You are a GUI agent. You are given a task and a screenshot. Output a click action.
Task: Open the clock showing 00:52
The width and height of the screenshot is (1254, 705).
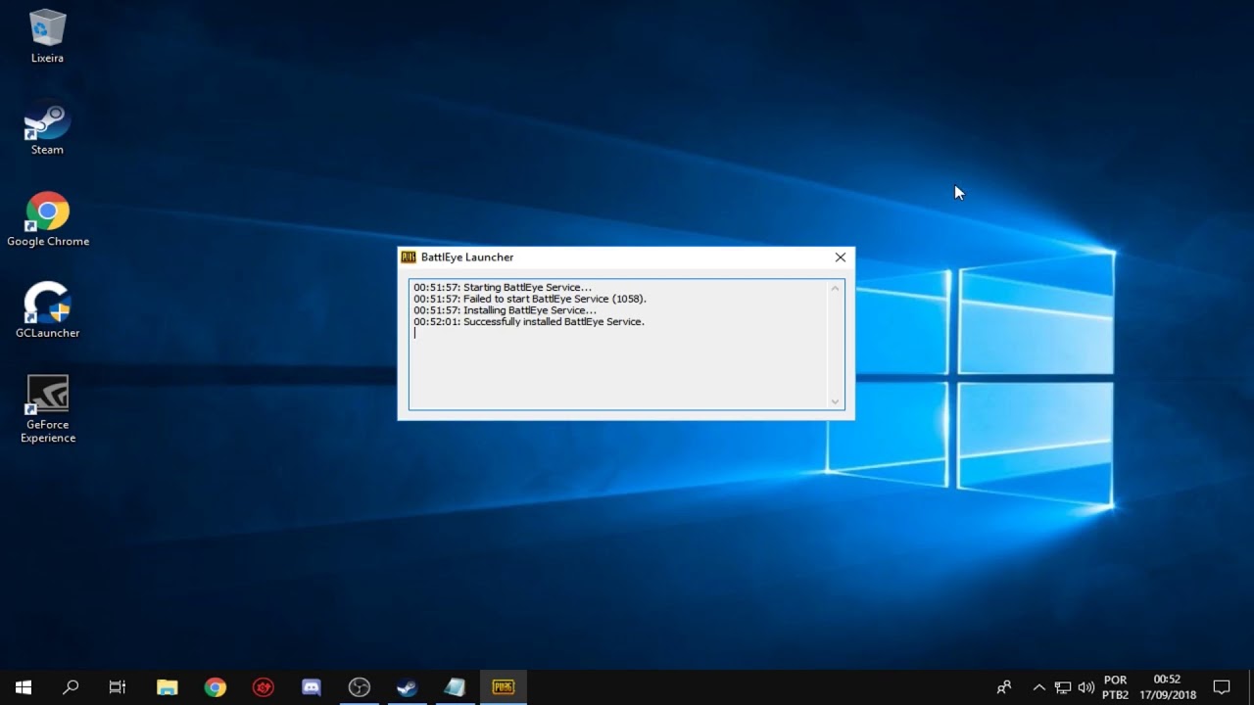point(1168,687)
